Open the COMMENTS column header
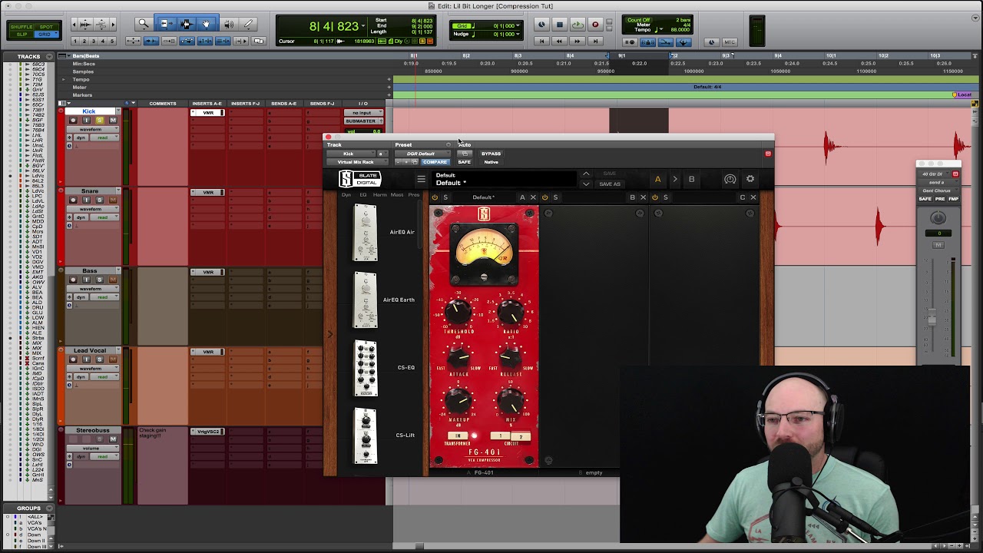 pos(163,103)
